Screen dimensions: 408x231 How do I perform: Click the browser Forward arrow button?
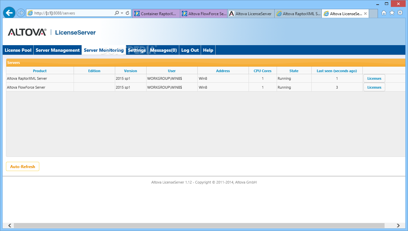click(21, 13)
